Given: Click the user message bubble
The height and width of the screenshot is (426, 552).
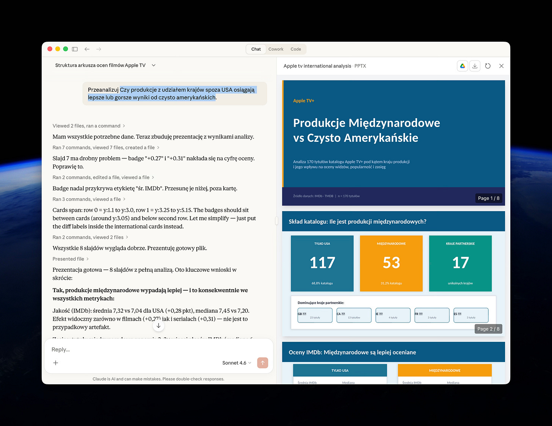Looking at the screenshot, I should tap(175, 94).
